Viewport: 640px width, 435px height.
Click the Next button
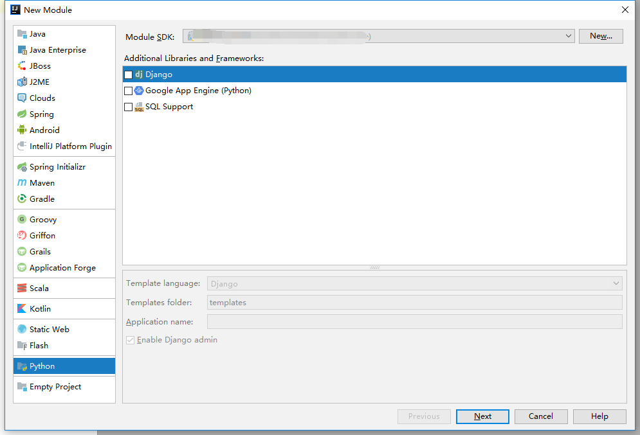point(482,416)
